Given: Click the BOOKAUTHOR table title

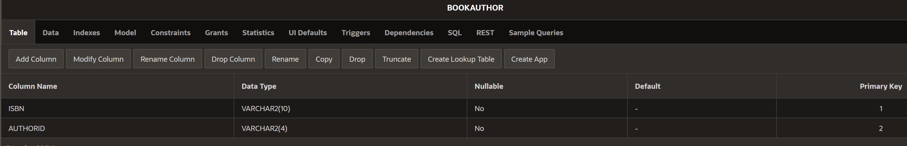Looking at the screenshot, I should pyautogui.click(x=475, y=8).
